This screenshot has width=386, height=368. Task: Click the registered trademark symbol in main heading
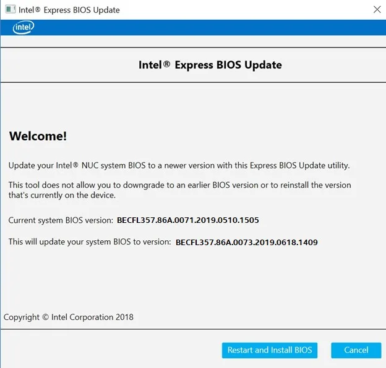(166, 64)
